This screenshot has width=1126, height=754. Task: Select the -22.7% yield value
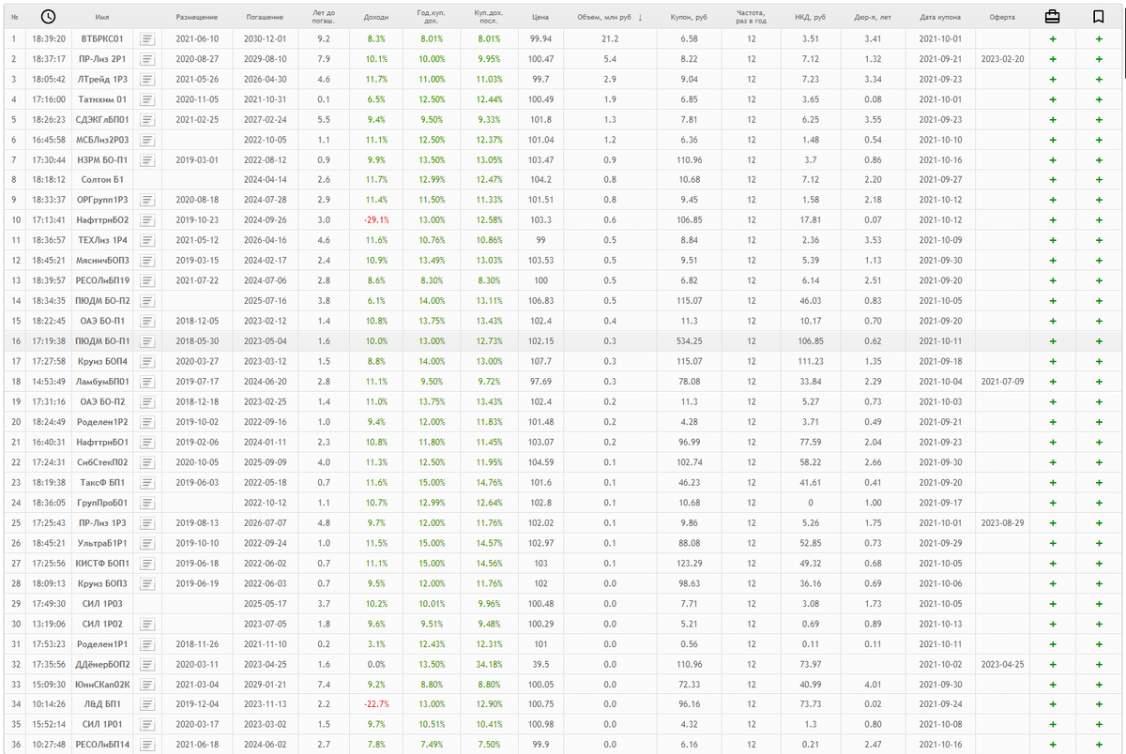(x=376, y=702)
